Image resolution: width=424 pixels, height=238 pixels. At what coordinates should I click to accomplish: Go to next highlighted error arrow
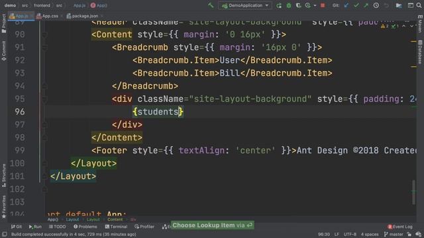(412, 26)
